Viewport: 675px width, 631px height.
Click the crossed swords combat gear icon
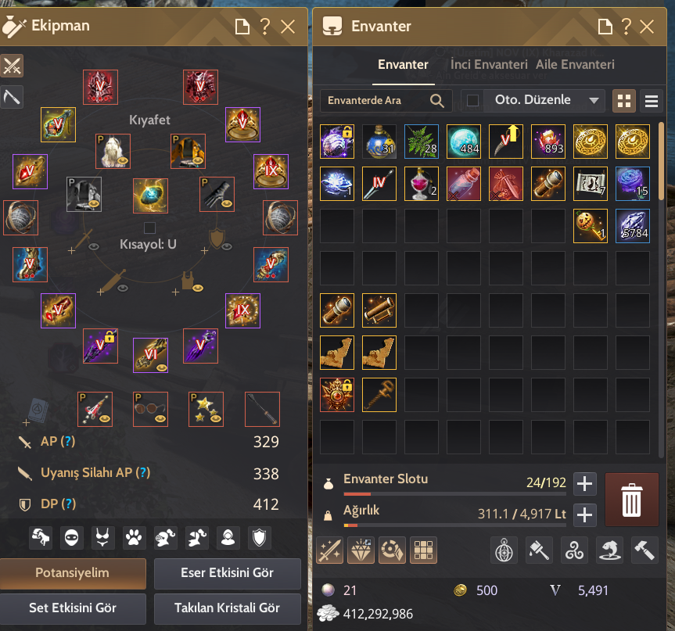click(12, 66)
